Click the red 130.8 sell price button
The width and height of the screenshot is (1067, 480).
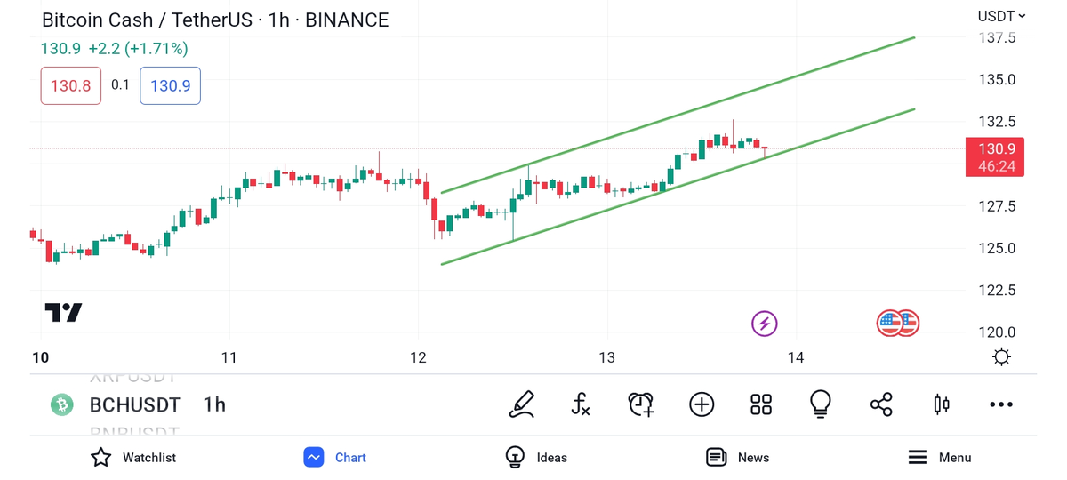coord(71,85)
